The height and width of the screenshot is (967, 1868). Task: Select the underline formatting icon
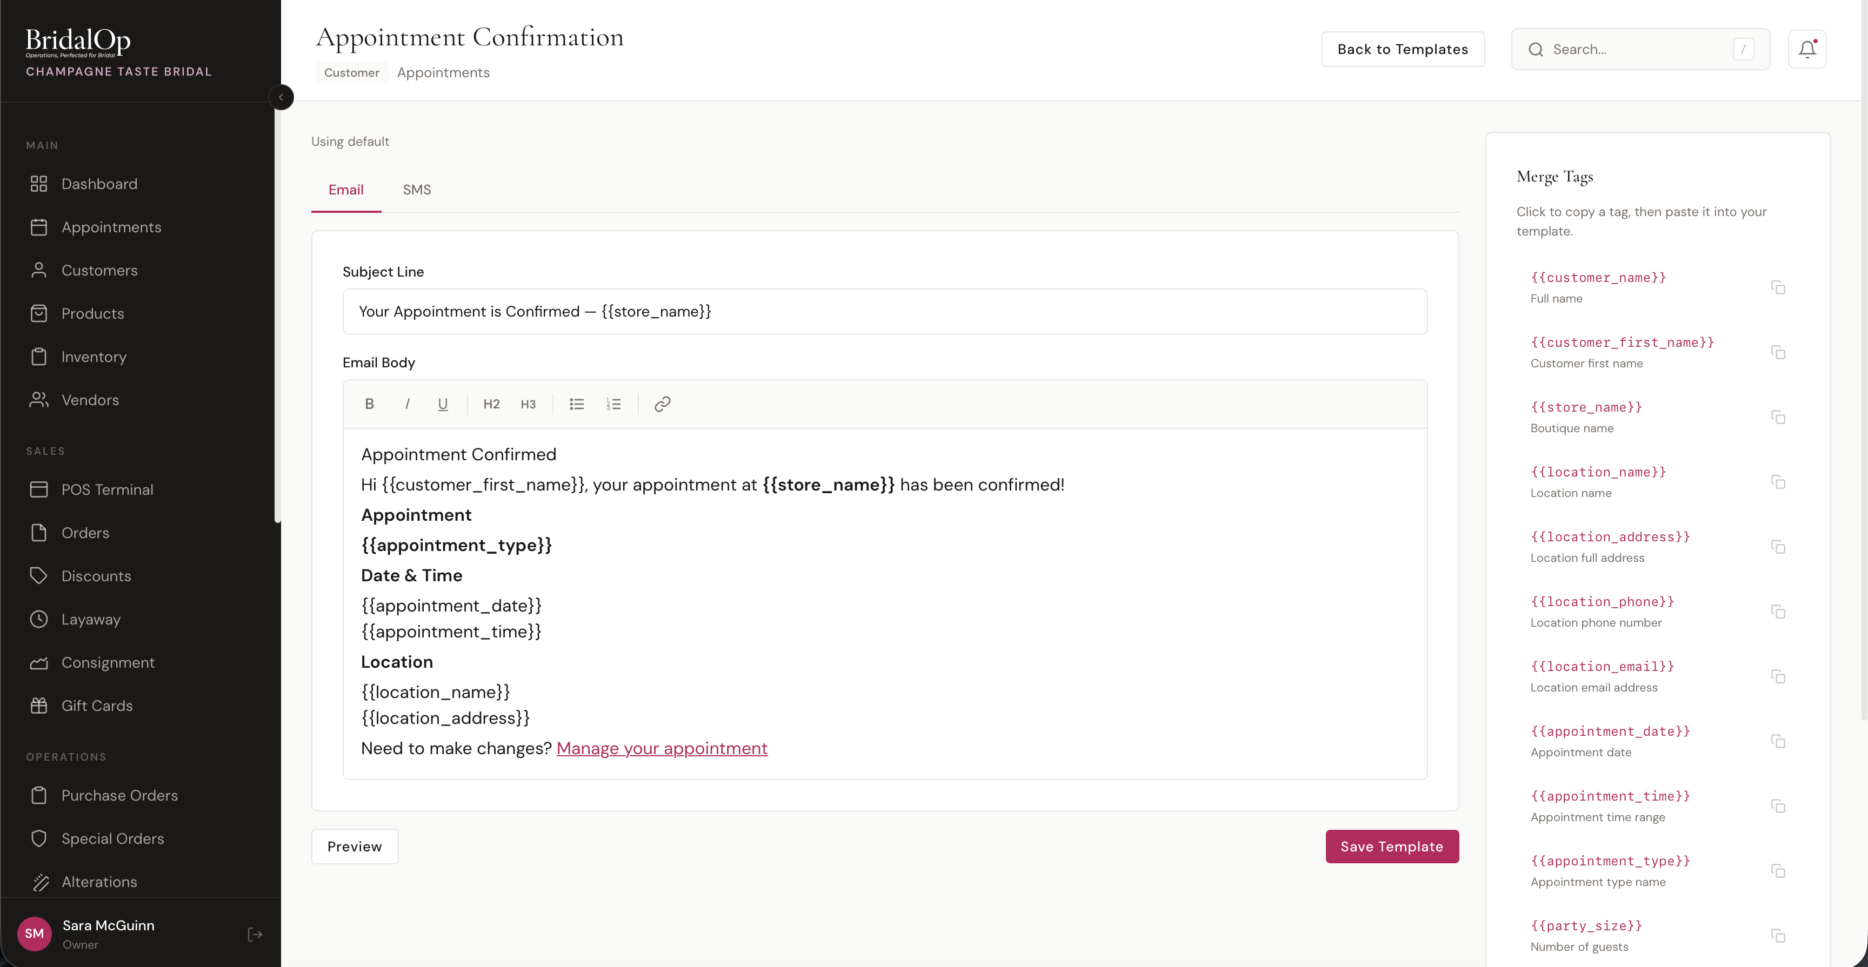442,405
